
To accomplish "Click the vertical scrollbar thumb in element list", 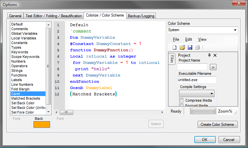I will [48, 66].
